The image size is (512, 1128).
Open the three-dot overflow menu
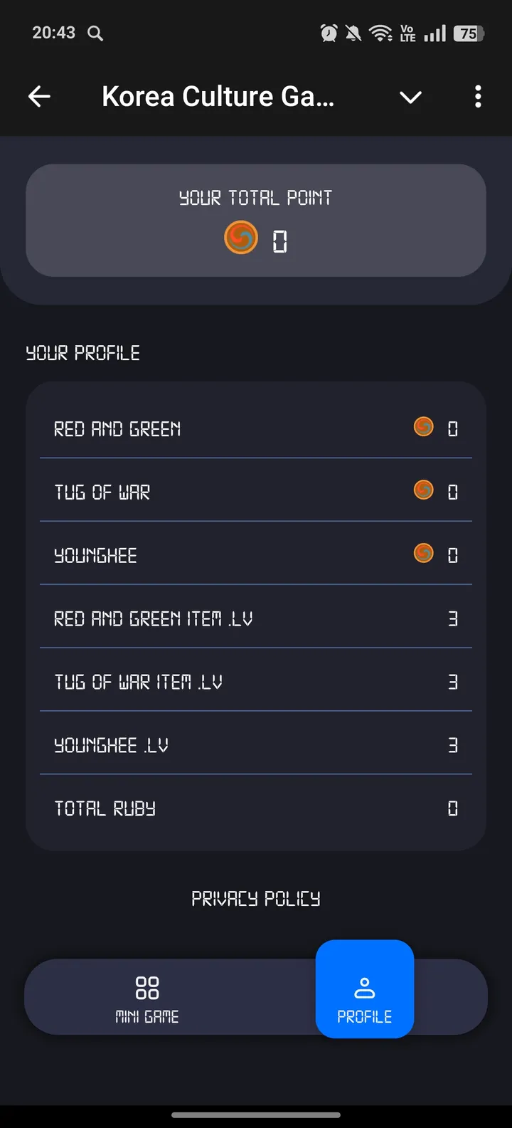pyautogui.click(x=478, y=96)
